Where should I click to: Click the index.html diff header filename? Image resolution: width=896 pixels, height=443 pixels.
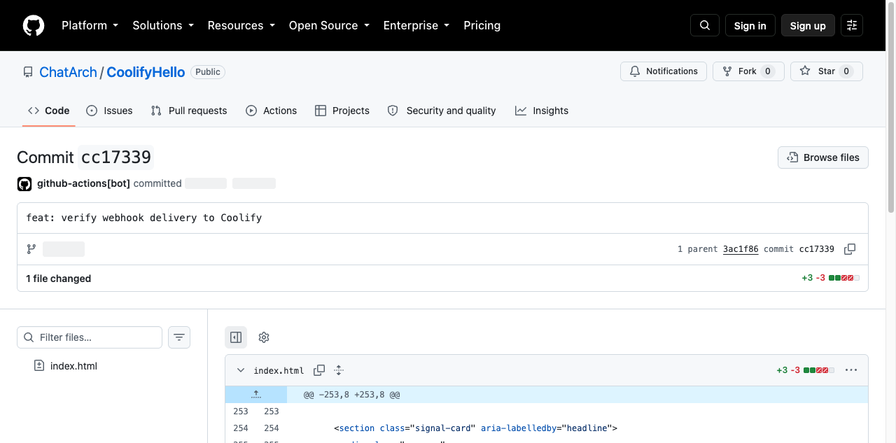tap(279, 370)
